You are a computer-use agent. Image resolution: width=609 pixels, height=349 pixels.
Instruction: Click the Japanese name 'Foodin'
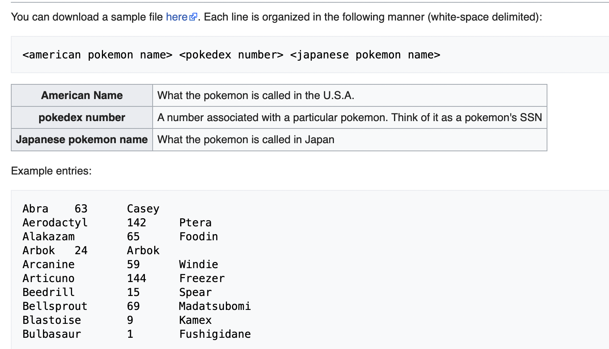[x=198, y=237]
